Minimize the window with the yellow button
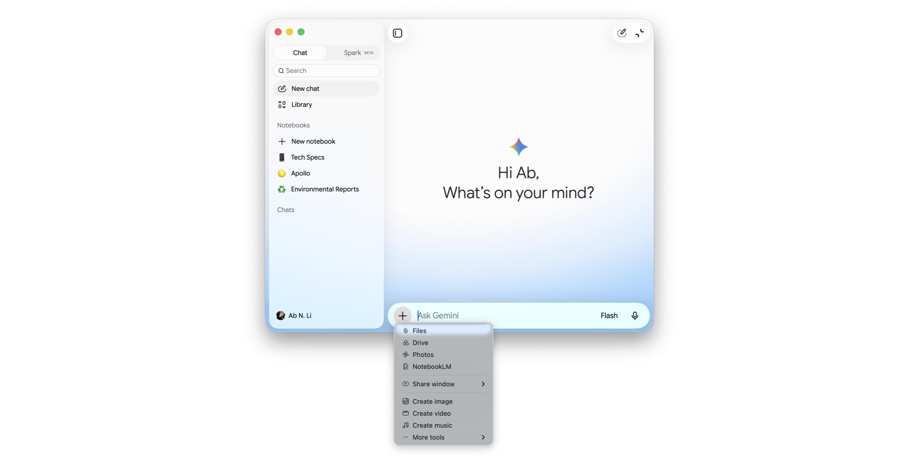 point(290,32)
